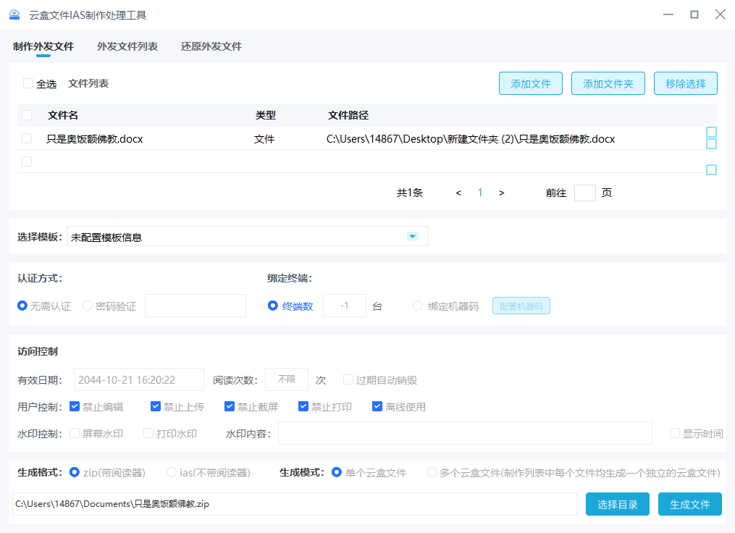Switch to the 还原外发文件 tab
Viewport: 735px width, 533px height.
coord(211,46)
